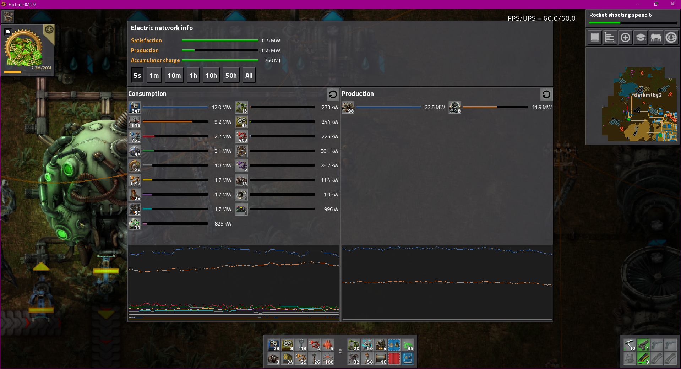This screenshot has height=369, width=681.
Task: Select the lab consumption icon with count 11
Action: point(135,224)
